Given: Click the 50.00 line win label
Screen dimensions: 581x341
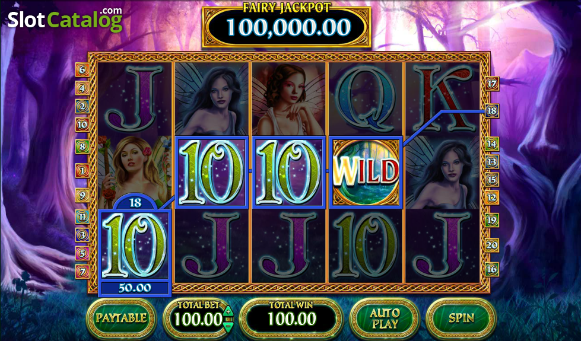Looking at the screenshot, I should click(x=135, y=288).
